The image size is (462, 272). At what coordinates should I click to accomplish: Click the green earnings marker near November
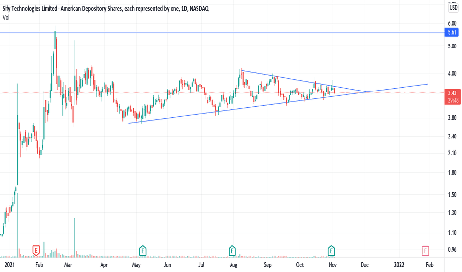tap(331, 251)
